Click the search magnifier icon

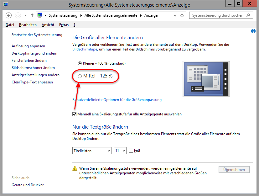pos(249,15)
